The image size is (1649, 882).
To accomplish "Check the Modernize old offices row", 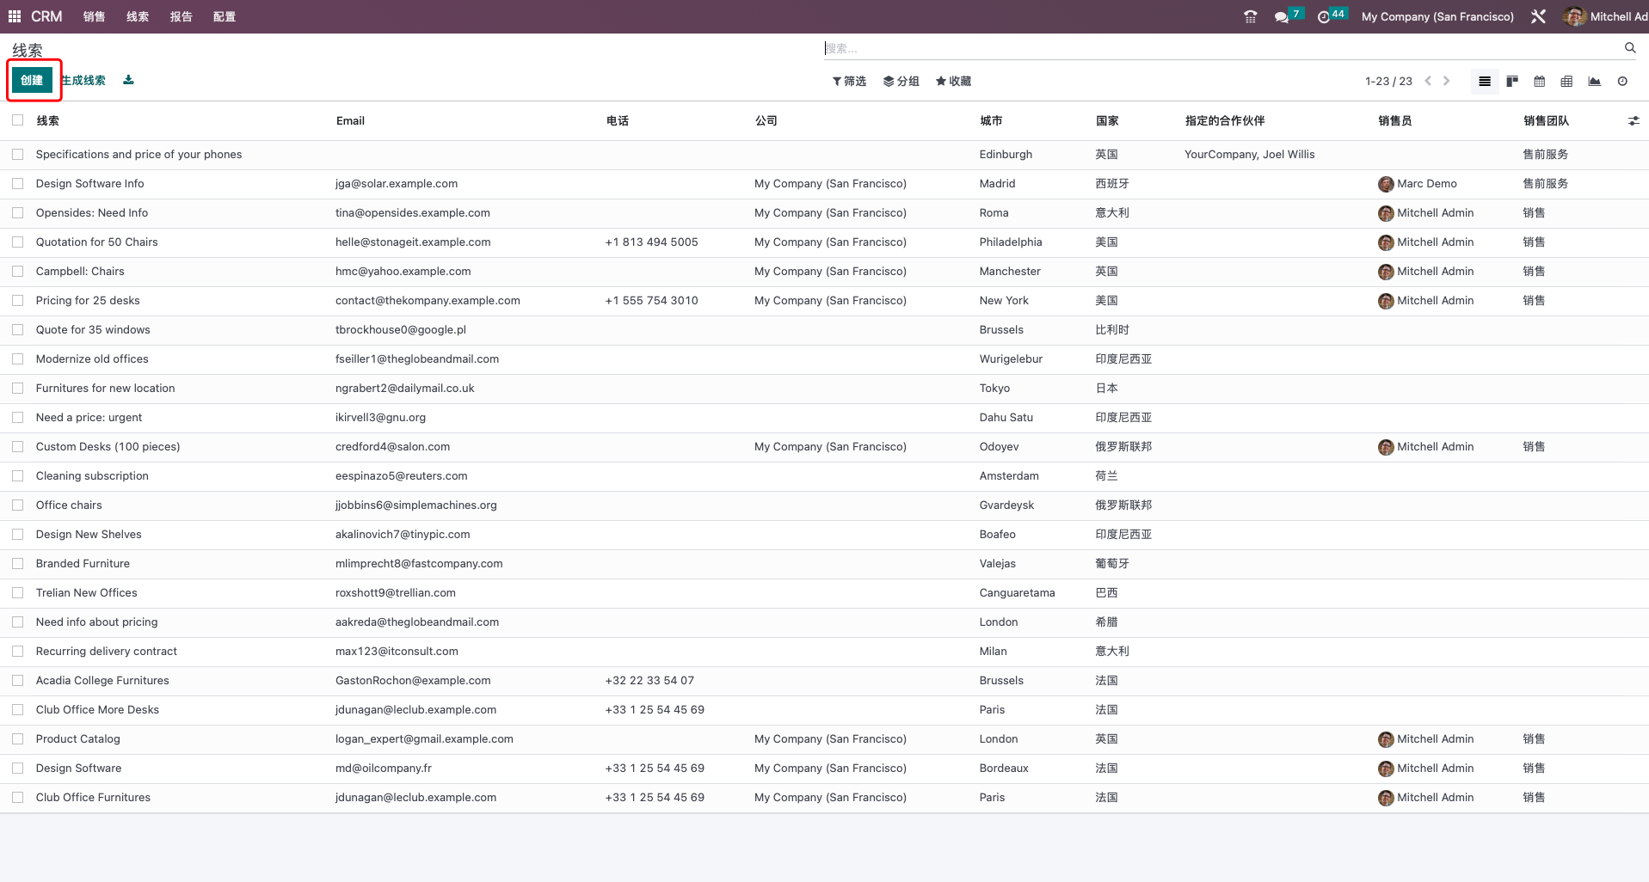I will pos(17,359).
